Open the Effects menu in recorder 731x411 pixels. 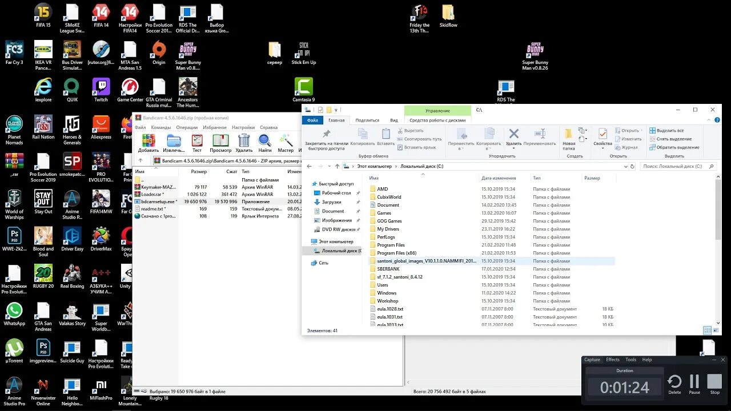[613, 360]
